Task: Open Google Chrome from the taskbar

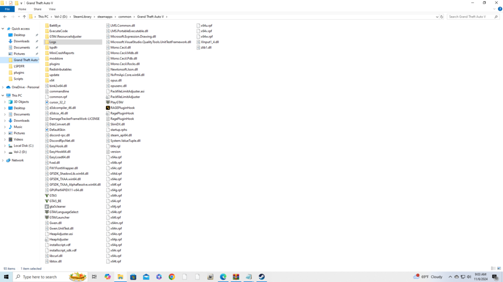Action: [172, 277]
